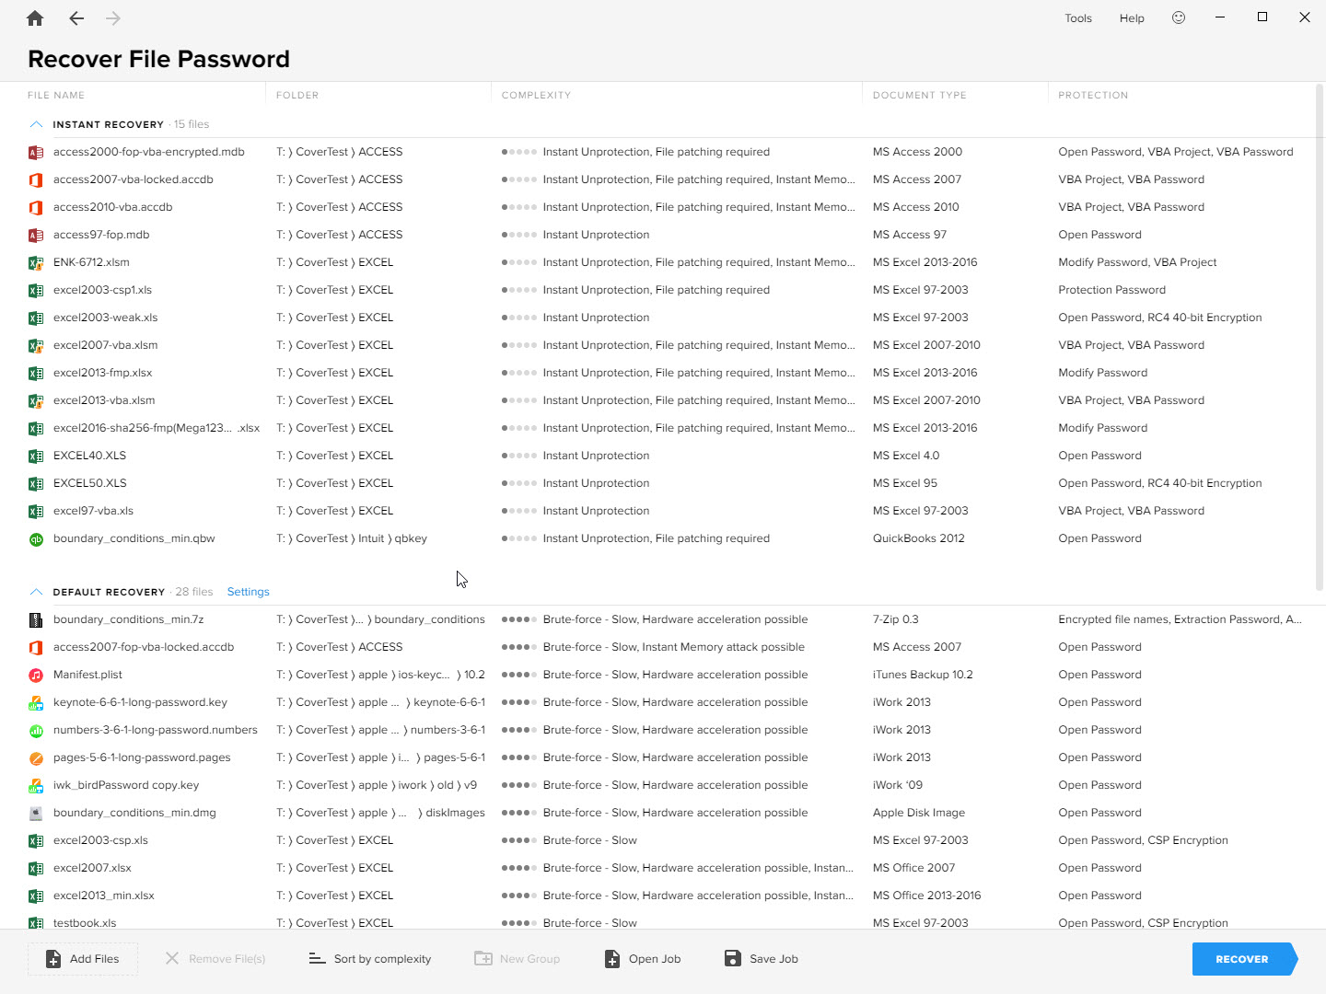Image resolution: width=1326 pixels, height=994 pixels.
Task: Select 7-Zip archive icon of boundary_conditions_min.7z
Action: pyautogui.click(x=36, y=619)
